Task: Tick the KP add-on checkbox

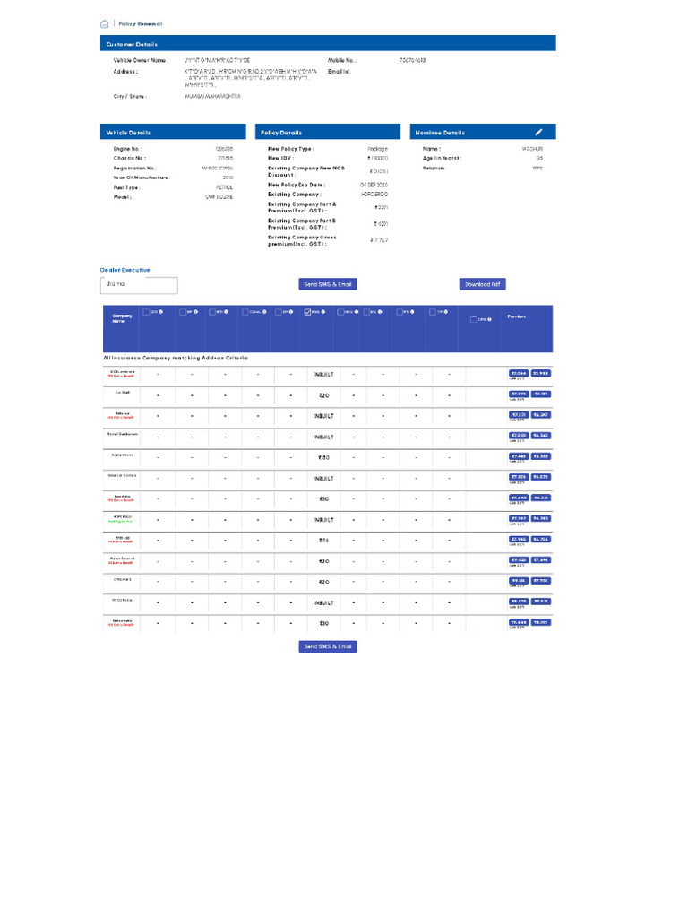Action: 279,312
